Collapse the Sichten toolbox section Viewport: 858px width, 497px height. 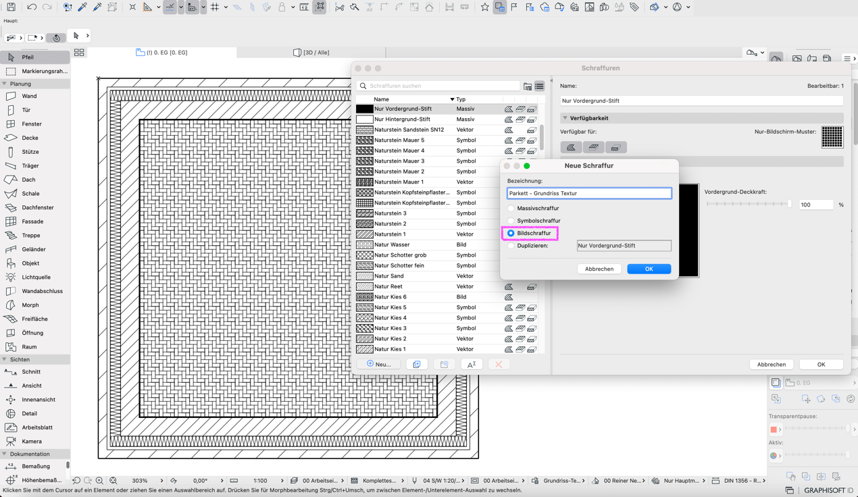click(x=5, y=359)
